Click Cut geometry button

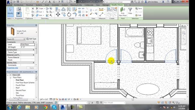[39, 12]
